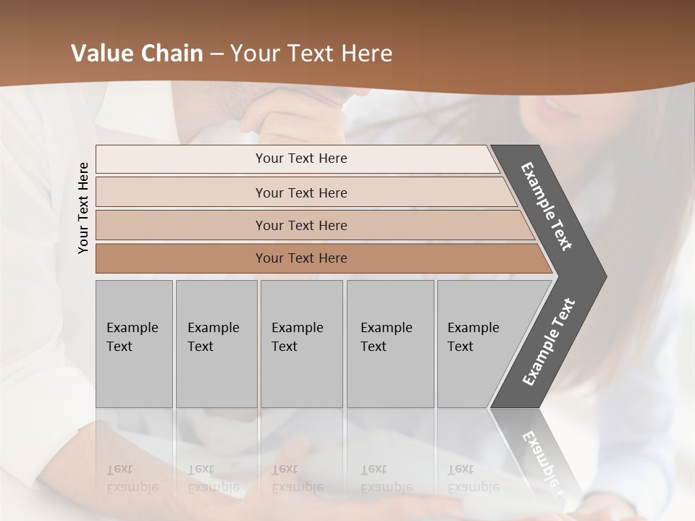Click the first gray 'Example Text' box
The image size is (695, 521).
(134, 344)
